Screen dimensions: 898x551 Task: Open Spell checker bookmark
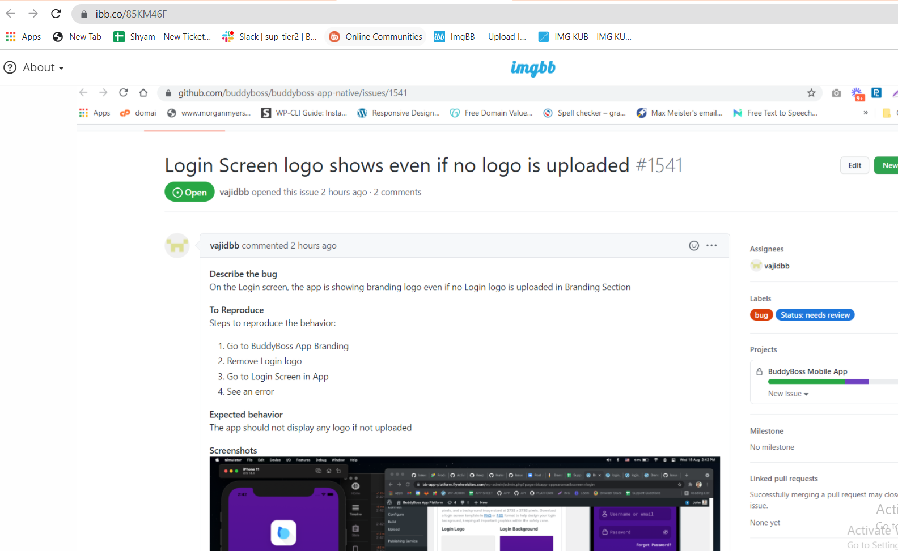point(584,113)
